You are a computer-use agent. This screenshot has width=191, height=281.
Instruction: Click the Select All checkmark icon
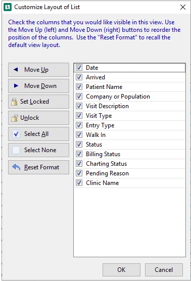click(16, 134)
